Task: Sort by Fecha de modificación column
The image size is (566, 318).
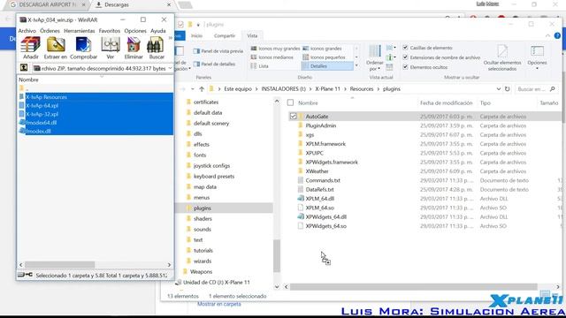Action: (x=446, y=103)
